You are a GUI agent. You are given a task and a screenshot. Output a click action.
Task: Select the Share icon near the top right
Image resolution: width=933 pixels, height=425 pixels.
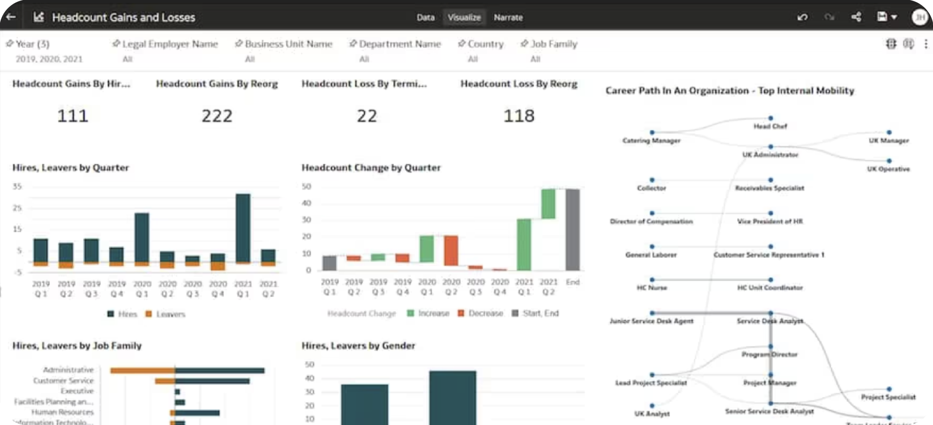pyautogui.click(x=856, y=17)
